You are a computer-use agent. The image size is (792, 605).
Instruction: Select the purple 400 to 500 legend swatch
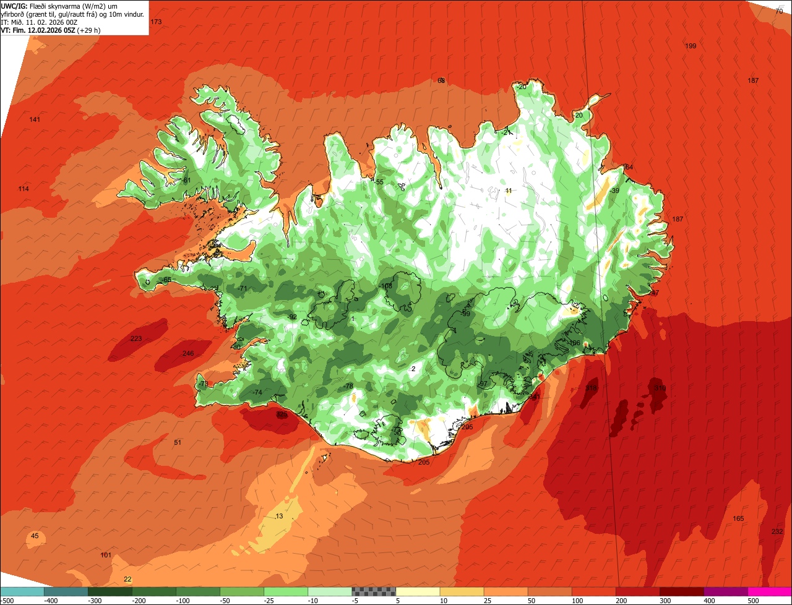(x=725, y=591)
